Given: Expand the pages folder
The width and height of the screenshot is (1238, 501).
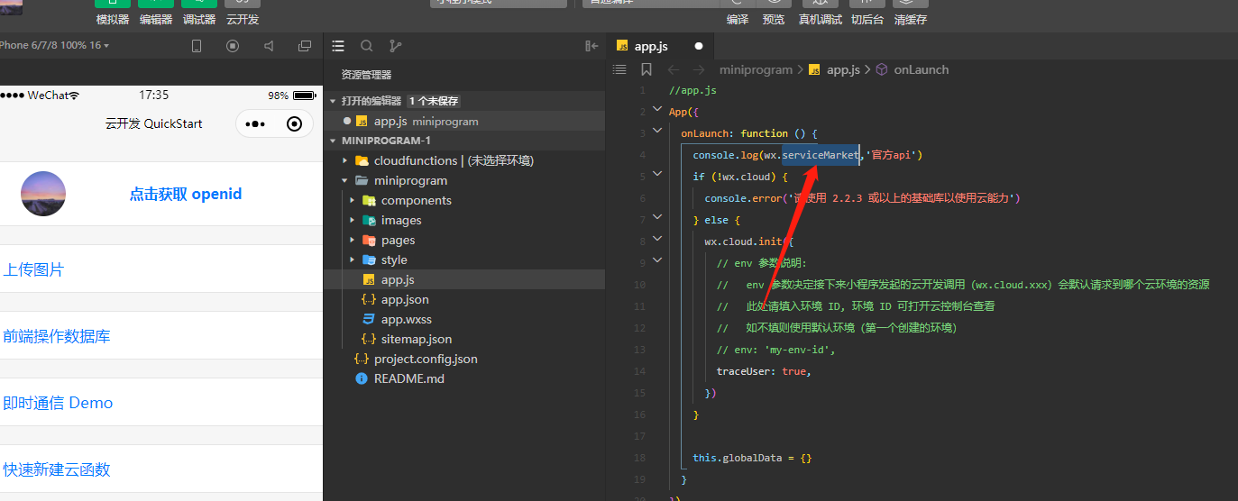Looking at the screenshot, I should pyautogui.click(x=353, y=240).
